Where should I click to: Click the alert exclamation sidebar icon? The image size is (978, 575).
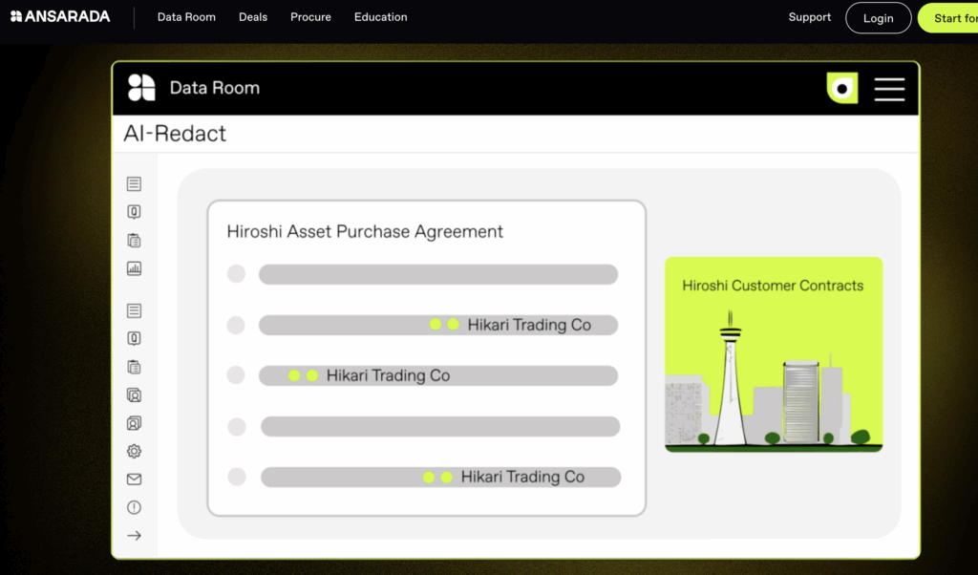pyautogui.click(x=134, y=507)
